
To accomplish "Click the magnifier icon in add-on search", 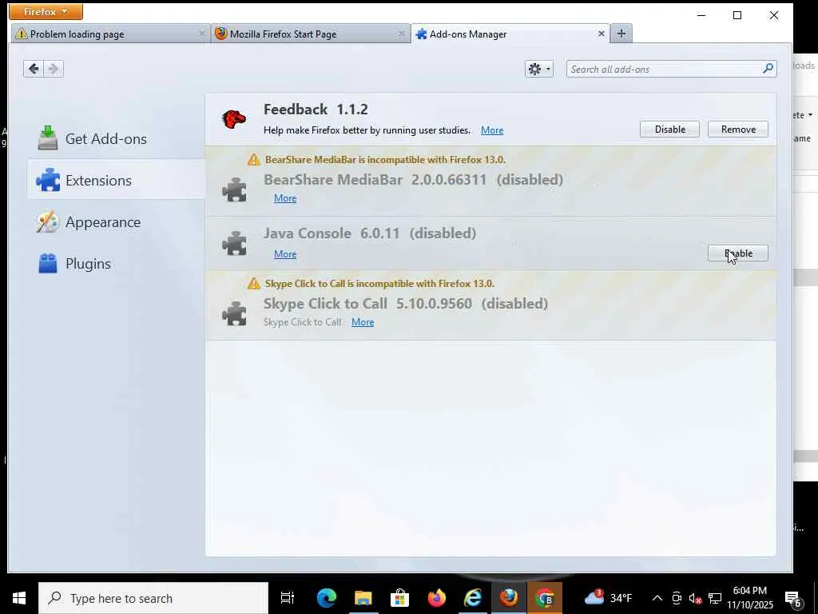I will coord(768,69).
